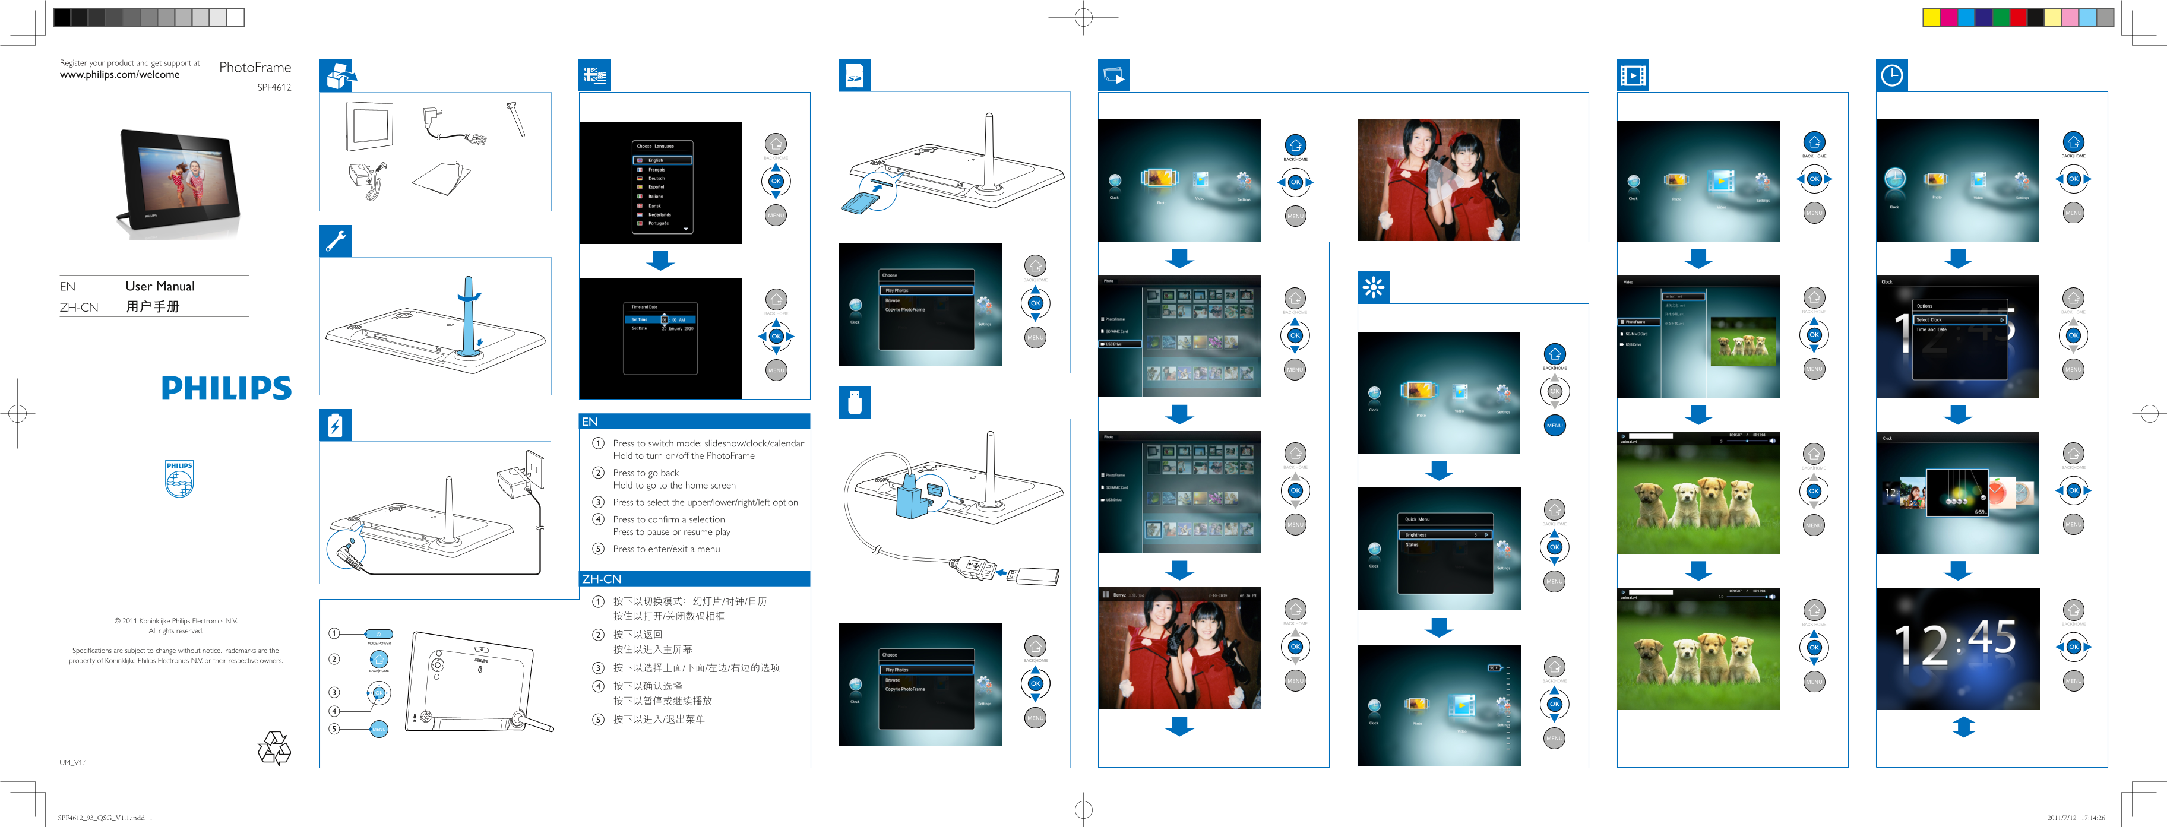Viewport: 2167px width, 827px height.
Task: Click the flag language-setup section icon
Action: click(x=594, y=76)
